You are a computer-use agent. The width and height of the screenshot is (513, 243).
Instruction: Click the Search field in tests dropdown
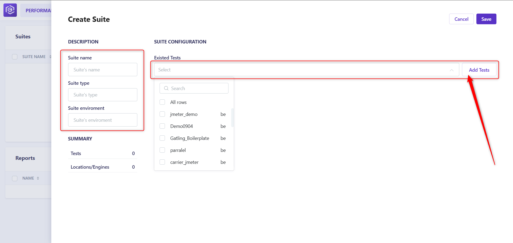194,88
